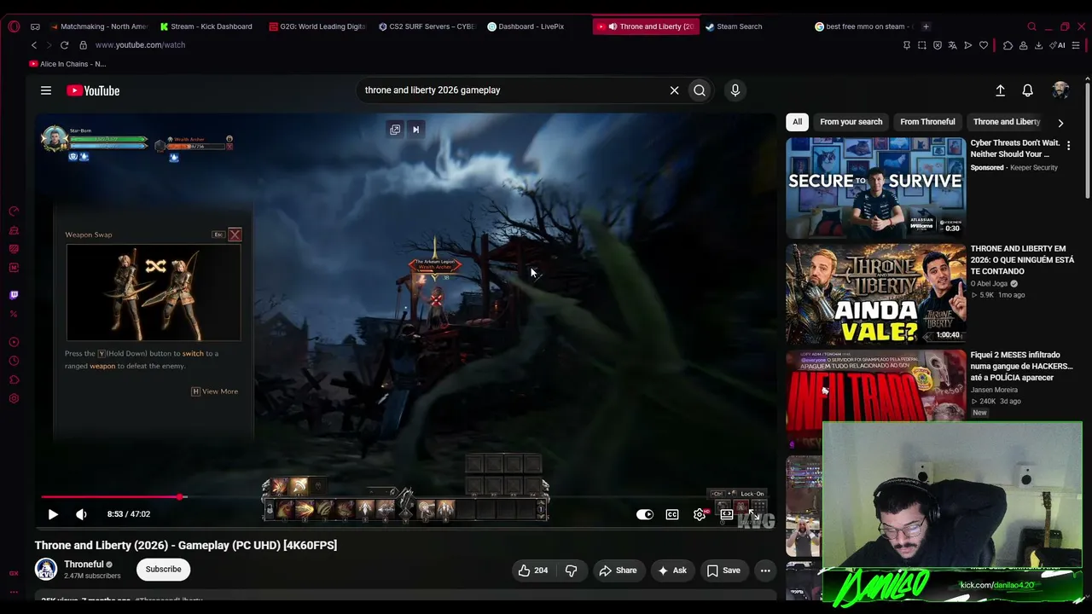The image size is (1092, 614).
Task: Show more filter chips with the arrow
Action: (1060, 123)
